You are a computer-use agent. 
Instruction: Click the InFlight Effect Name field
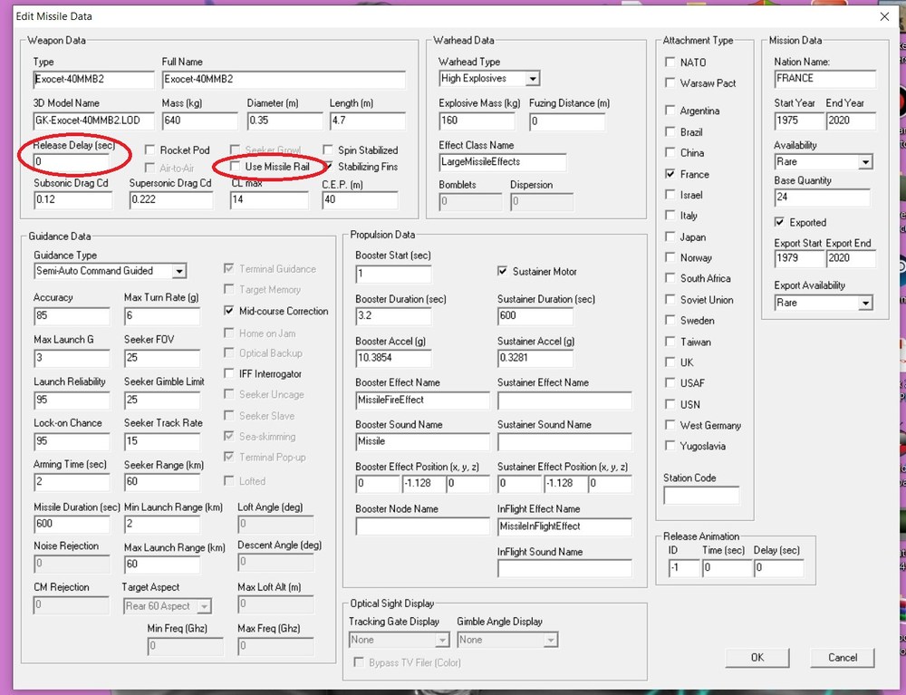[x=564, y=526]
